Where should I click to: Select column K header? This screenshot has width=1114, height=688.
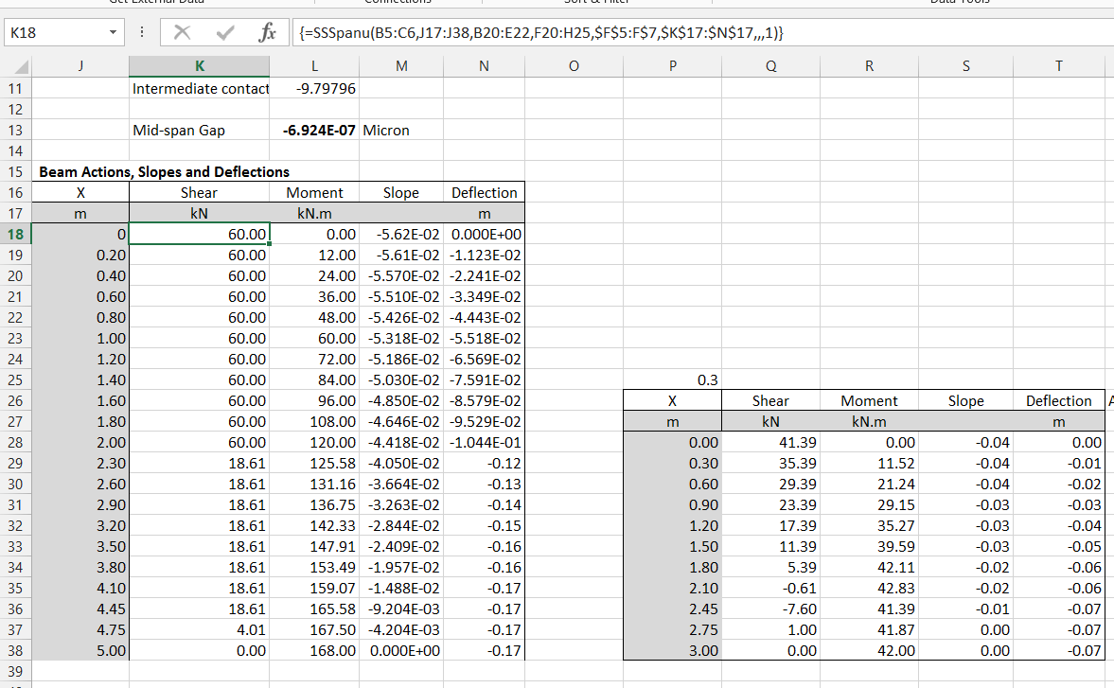[199, 66]
